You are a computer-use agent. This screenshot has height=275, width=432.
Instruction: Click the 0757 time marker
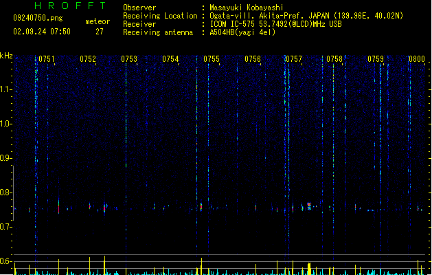tap(294, 59)
